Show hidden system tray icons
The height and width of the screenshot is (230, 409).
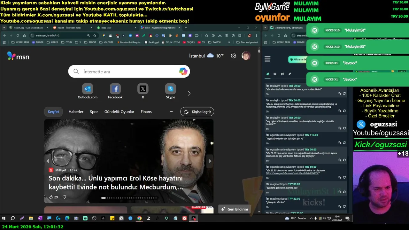[311, 218]
